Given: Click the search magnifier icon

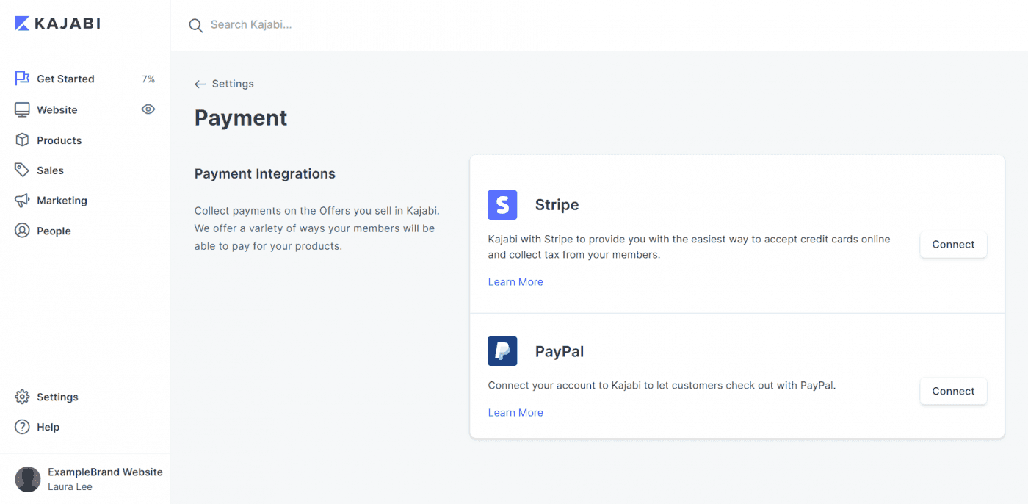Looking at the screenshot, I should pos(195,26).
